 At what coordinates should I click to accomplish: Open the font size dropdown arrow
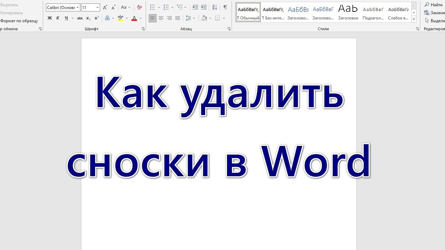[97, 7]
